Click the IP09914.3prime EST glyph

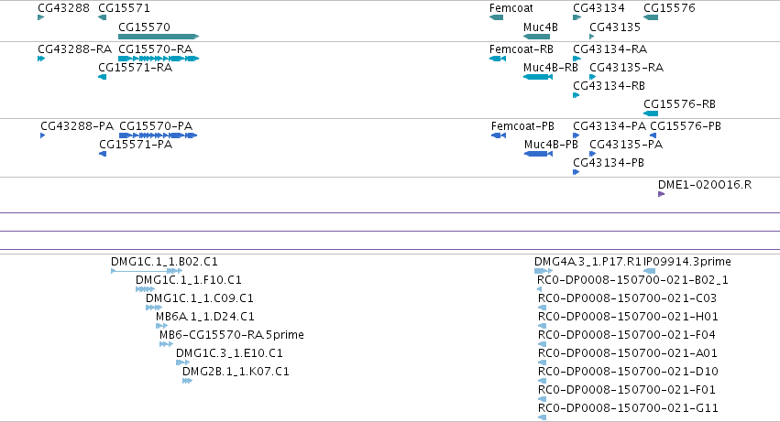[649, 271]
